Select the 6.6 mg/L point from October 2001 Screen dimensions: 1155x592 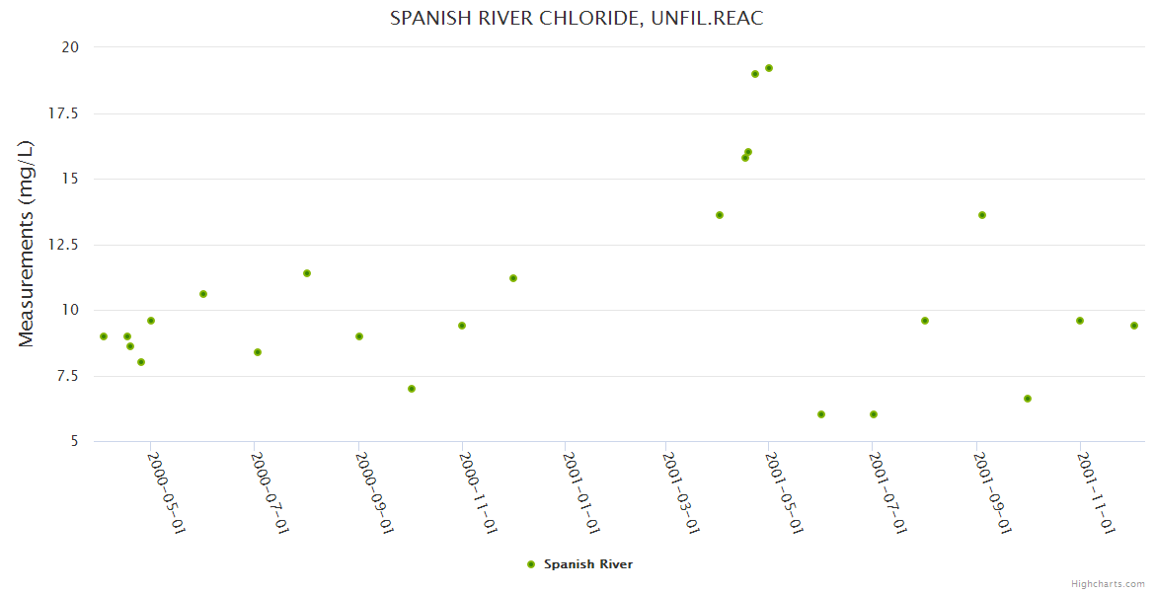[1028, 399]
